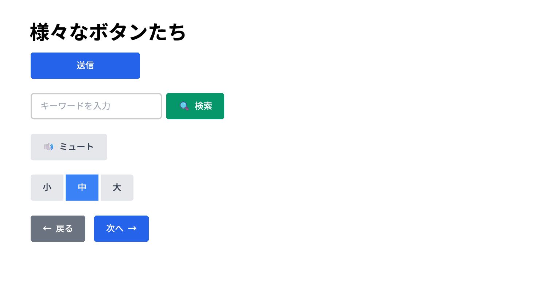Viewport: 536px width, 302px height.
Task: Click the 検索 text label
Action: [203, 106]
